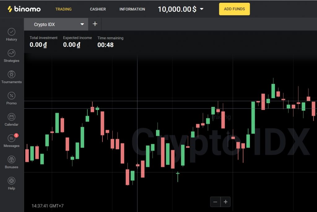
Task: Open the Help lifebuoy icon
Action: click(11, 181)
